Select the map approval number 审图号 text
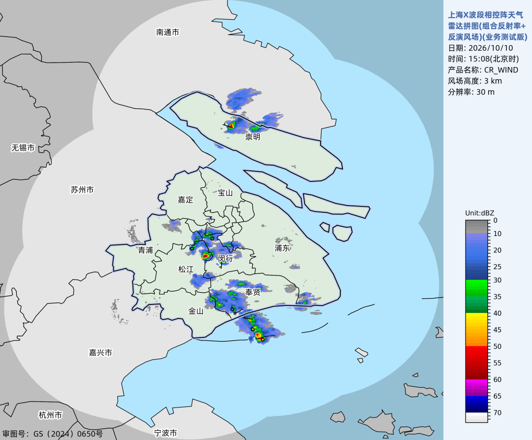The width and height of the screenshot is (532, 440). (53, 434)
